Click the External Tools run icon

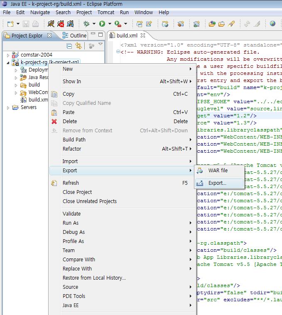pyautogui.click(x=118, y=24)
